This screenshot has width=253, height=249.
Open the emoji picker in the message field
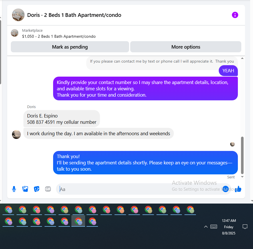coord(225,189)
